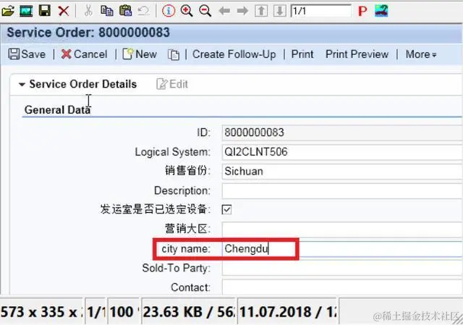
Task: Open Print Preview for the order
Action: 357,54
